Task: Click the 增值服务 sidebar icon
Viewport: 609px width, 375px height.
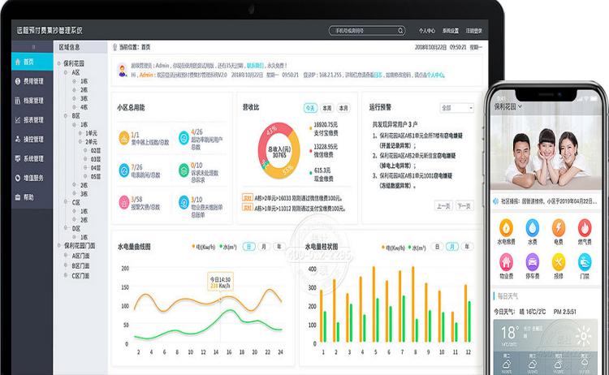Action: pos(18,178)
